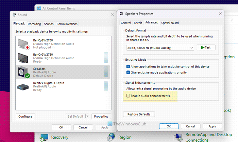Switch to the Playback tab

(19, 23)
